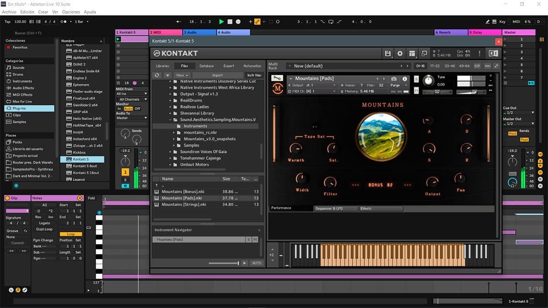Click the Pan knob in Mountains
Image resolution: width=548 pixels, height=308 pixels.
[460, 178]
